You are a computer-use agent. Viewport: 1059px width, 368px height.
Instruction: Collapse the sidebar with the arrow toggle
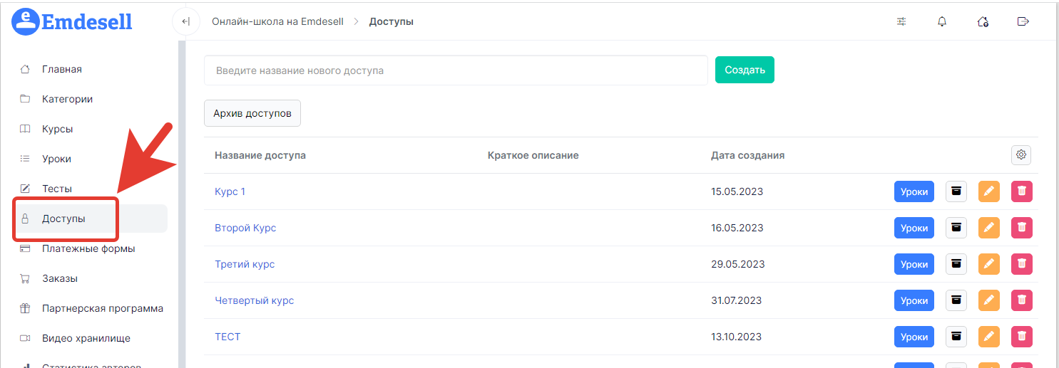(186, 21)
